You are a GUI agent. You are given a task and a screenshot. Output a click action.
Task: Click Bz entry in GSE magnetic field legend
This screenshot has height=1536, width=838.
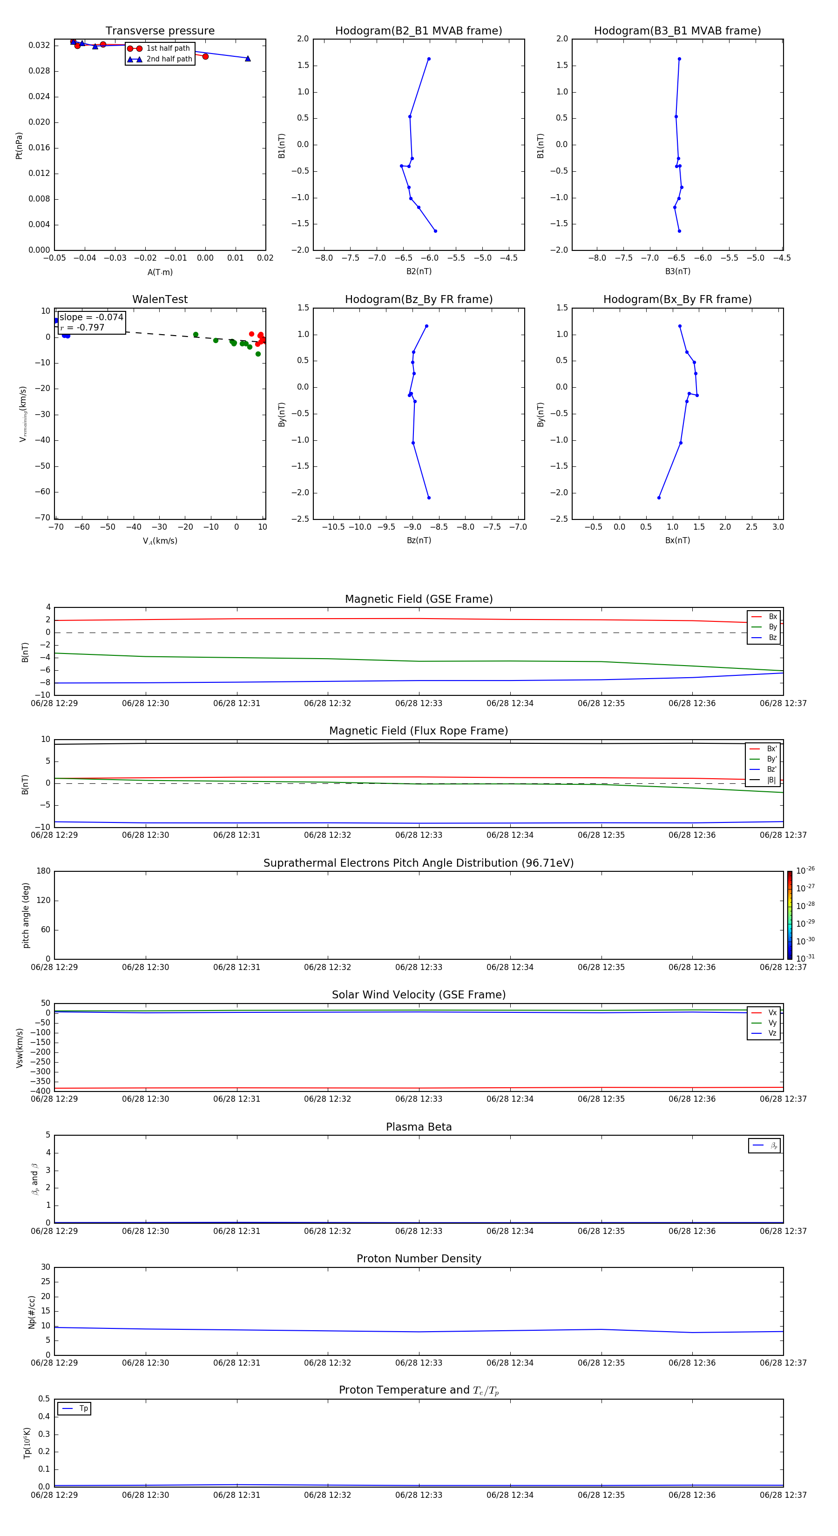click(x=764, y=637)
